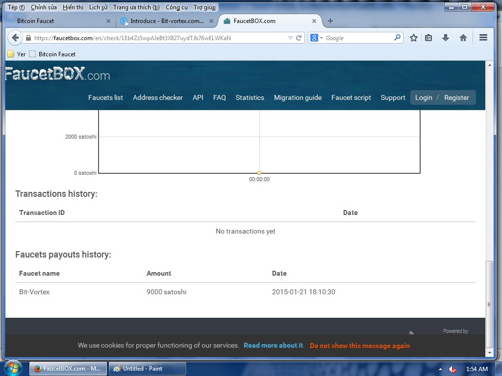Open the bookmarks list icon
The width and height of the screenshot is (502, 376).
[x=428, y=38]
